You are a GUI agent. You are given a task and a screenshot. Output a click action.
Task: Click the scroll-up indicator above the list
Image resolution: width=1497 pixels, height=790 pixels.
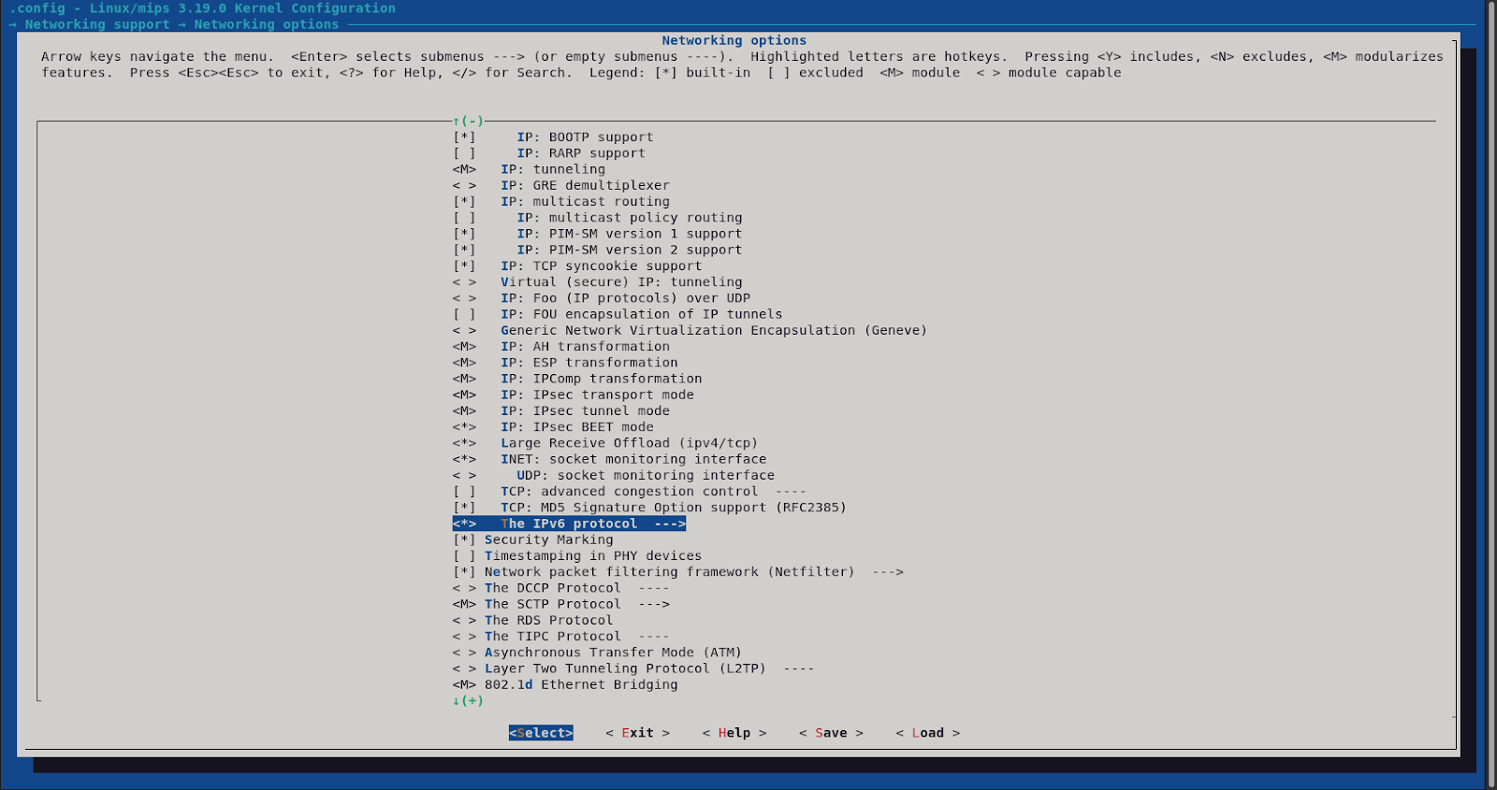pos(468,122)
